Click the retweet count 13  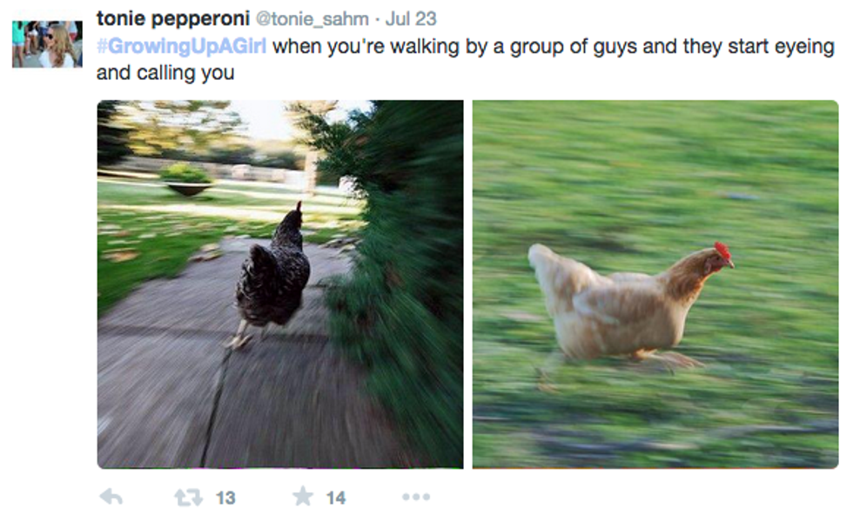click(225, 498)
